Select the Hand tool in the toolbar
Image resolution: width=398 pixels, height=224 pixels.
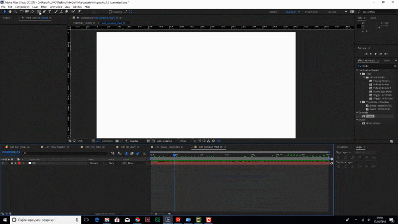[9, 11]
